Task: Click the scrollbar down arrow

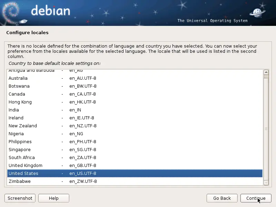Action: click(x=266, y=183)
